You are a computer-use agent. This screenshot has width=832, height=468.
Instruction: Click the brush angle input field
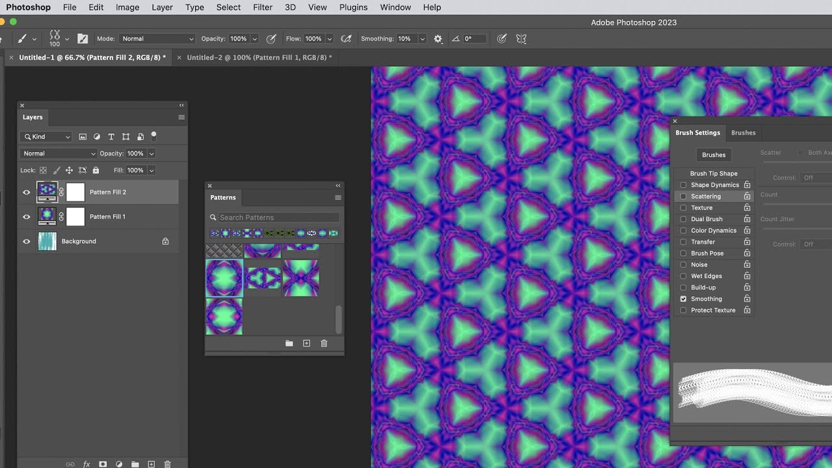(x=474, y=39)
